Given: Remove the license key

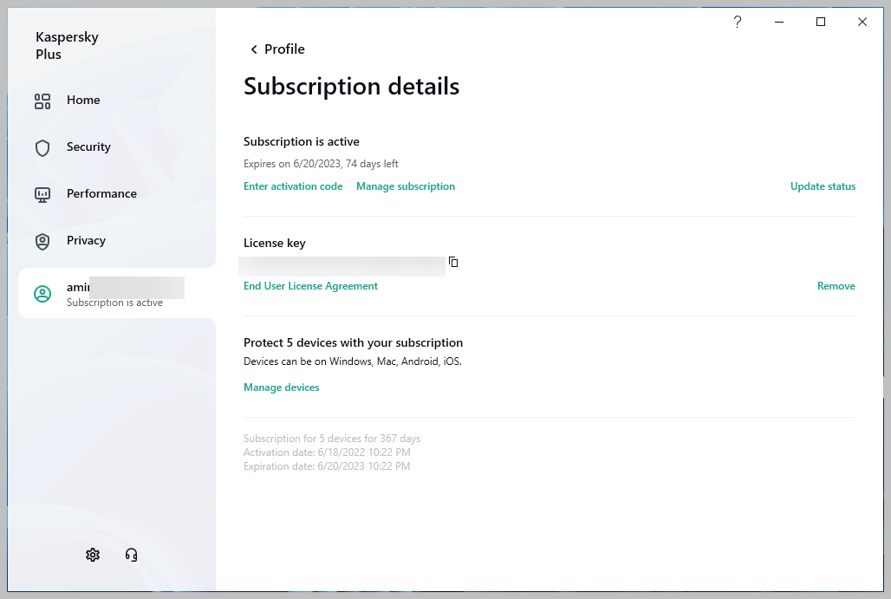Looking at the screenshot, I should point(836,286).
